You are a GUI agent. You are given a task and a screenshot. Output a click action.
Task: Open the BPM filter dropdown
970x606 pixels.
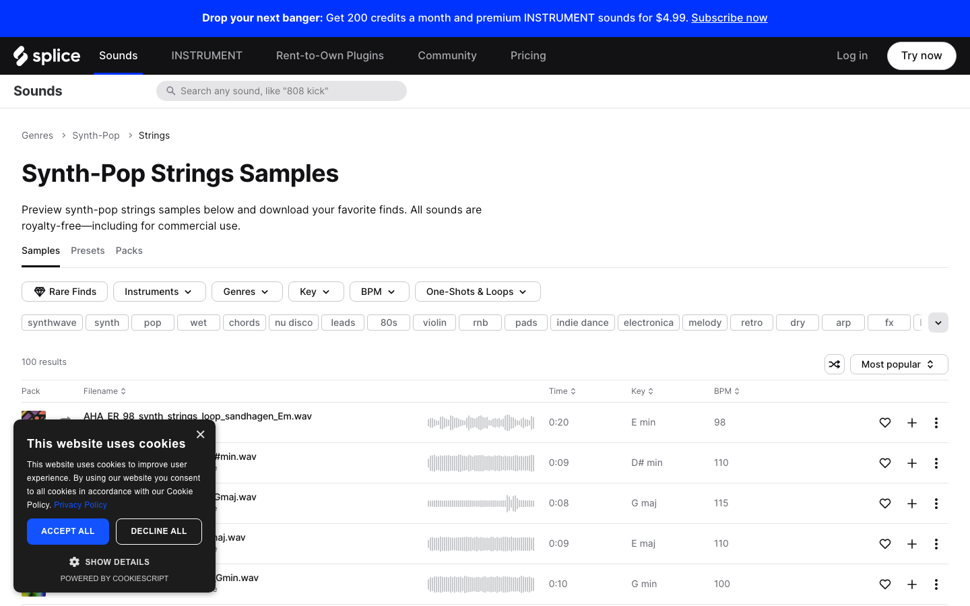pyautogui.click(x=379, y=292)
